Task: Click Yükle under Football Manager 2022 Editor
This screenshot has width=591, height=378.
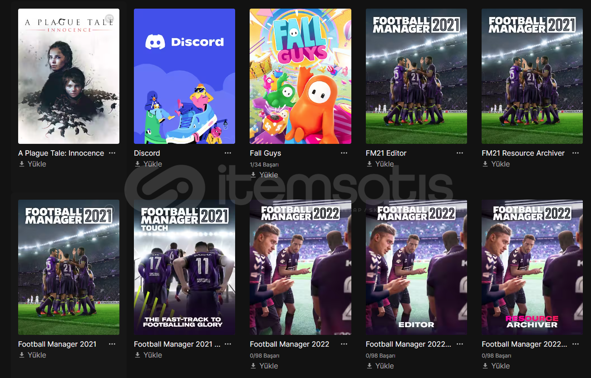Action: coord(380,366)
